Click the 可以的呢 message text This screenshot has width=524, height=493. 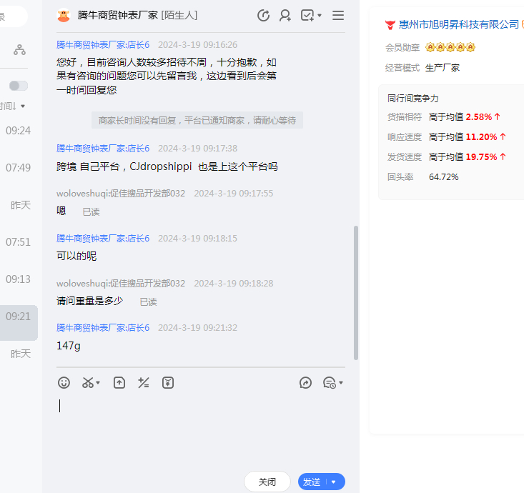pos(76,257)
